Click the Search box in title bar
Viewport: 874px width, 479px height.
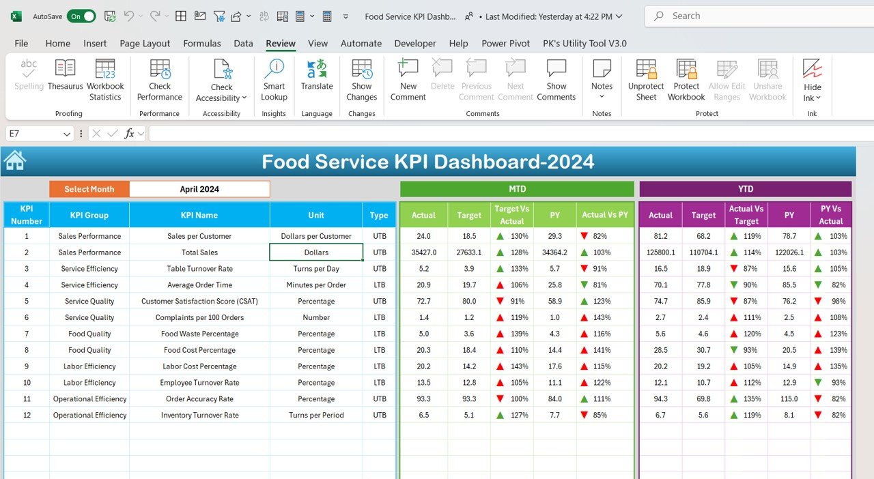(759, 16)
